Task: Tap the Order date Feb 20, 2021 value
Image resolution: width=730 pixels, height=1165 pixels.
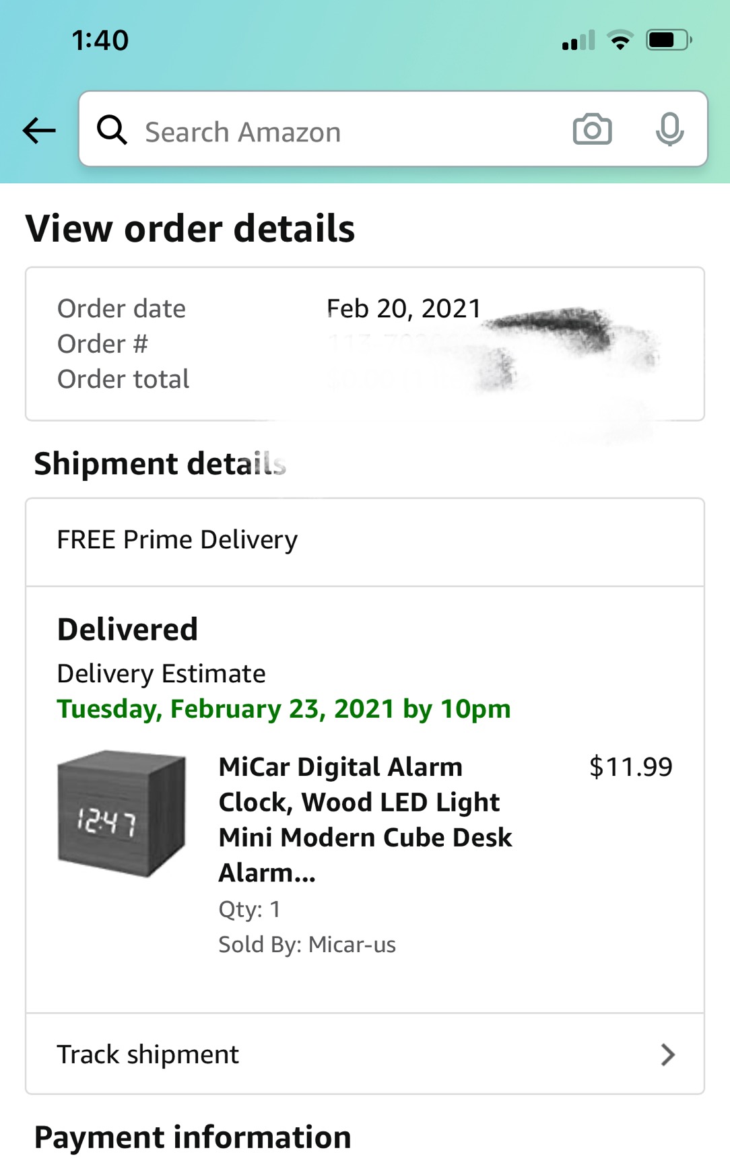Action: pos(403,308)
